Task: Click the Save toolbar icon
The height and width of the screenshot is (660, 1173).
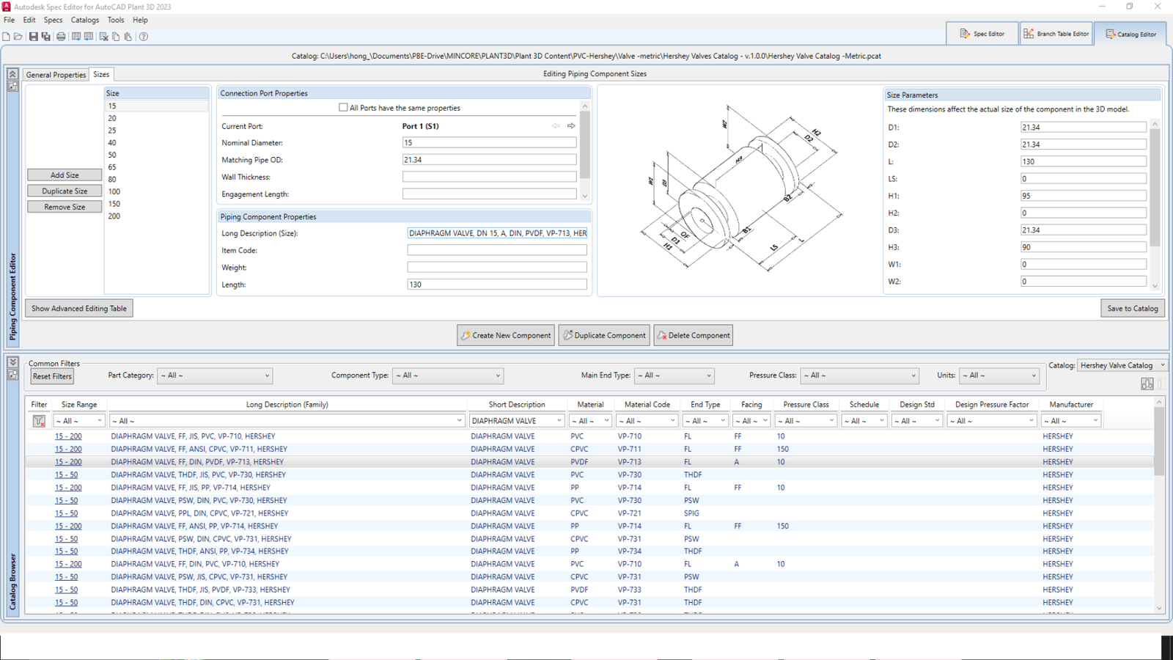Action: [x=33, y=37]
